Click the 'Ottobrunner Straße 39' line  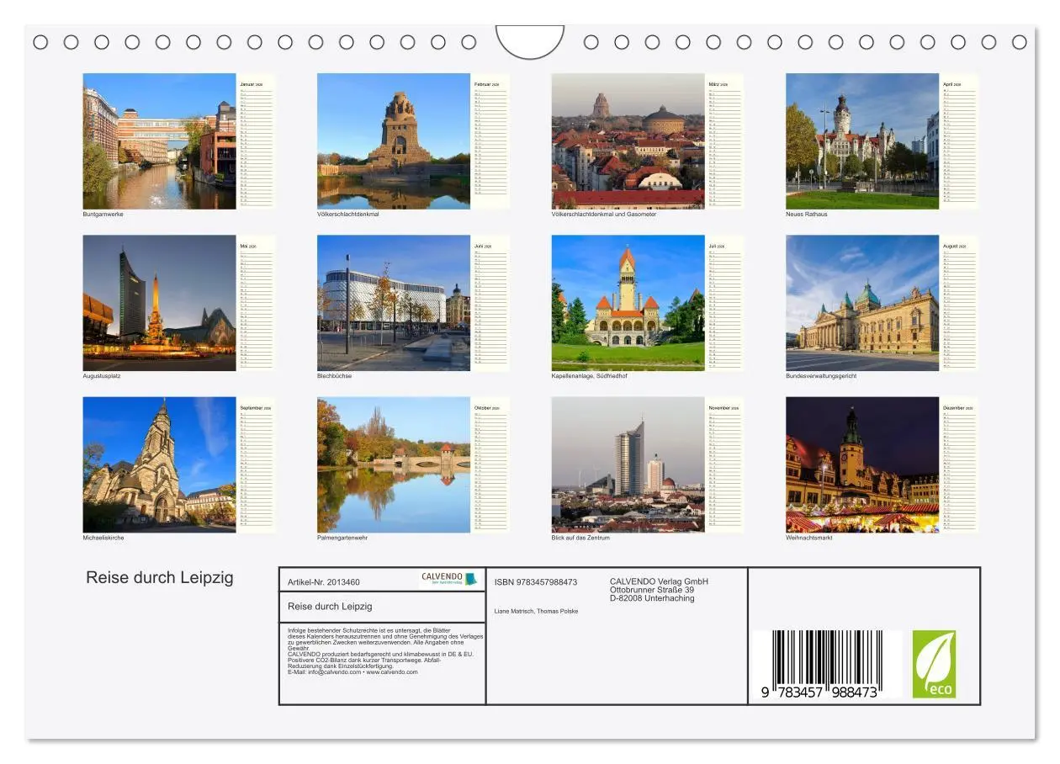coord(652,590)
